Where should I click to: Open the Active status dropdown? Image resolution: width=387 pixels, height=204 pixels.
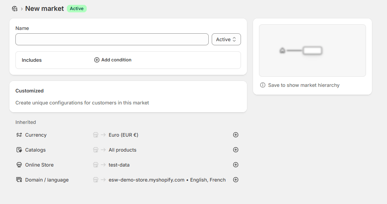(x=226, y=39)
